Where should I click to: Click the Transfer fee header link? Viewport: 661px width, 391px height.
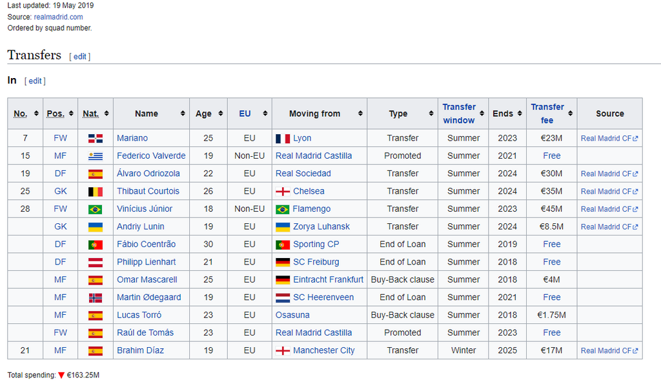click(x=547, y=114)
